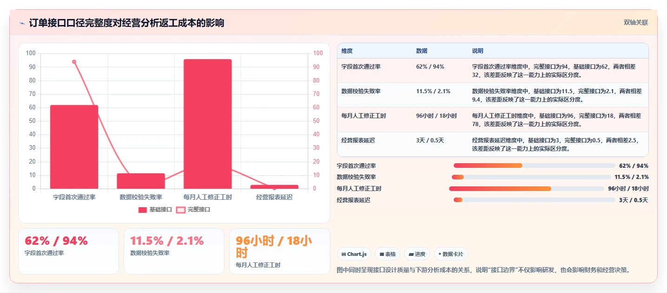The width and height of the screenshot is (667, 293).
Task: Click the 每月人工修正工时 x-axis label
Action: click(x=208, y=197)
